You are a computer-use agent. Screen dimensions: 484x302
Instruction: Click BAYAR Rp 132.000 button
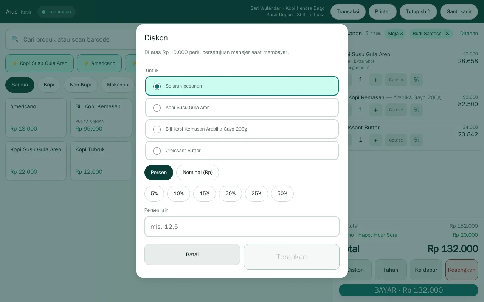click(x=408, y=290)
